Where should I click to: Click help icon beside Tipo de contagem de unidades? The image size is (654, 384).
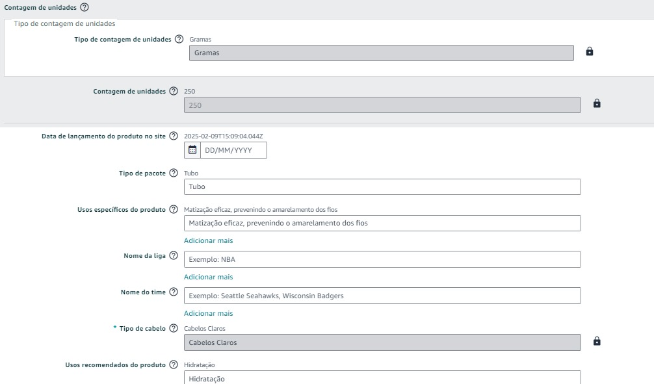point(180,39)
